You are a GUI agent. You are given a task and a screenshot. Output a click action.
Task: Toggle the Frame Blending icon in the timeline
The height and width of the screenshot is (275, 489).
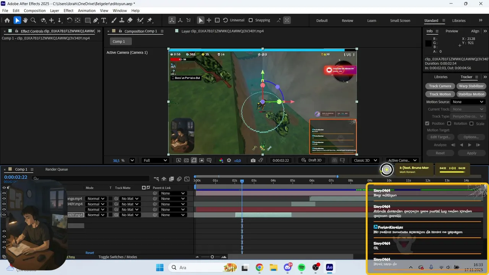[x=172, y=179]
